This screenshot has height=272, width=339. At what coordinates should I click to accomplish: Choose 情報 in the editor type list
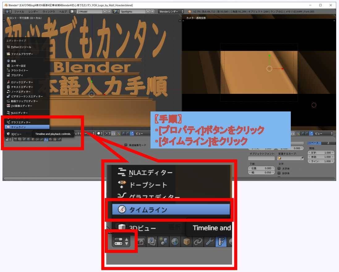27,61
